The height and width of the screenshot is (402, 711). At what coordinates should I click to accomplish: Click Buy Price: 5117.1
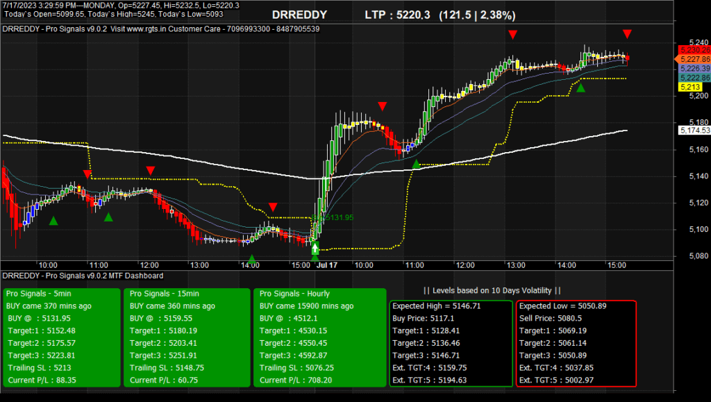point(423,318)
